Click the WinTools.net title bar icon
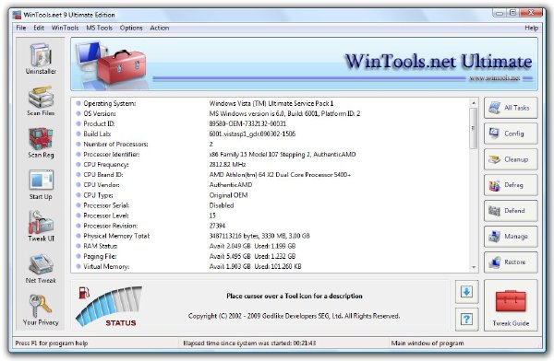554x361 pixels. pyautogui.click(x=17, y=15)
